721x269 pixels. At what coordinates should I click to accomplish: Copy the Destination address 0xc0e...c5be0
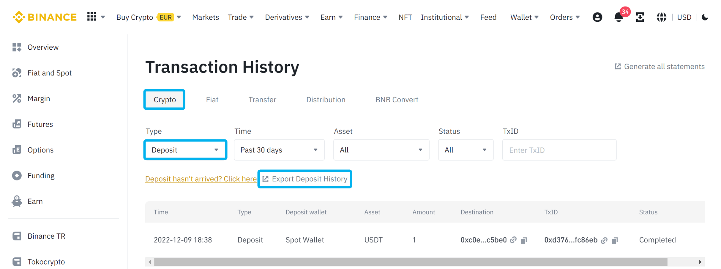pos(524,240)
